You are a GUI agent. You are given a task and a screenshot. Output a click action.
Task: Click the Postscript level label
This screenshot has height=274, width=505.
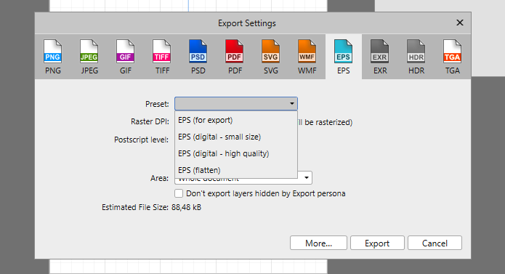[x=141, y=140]
